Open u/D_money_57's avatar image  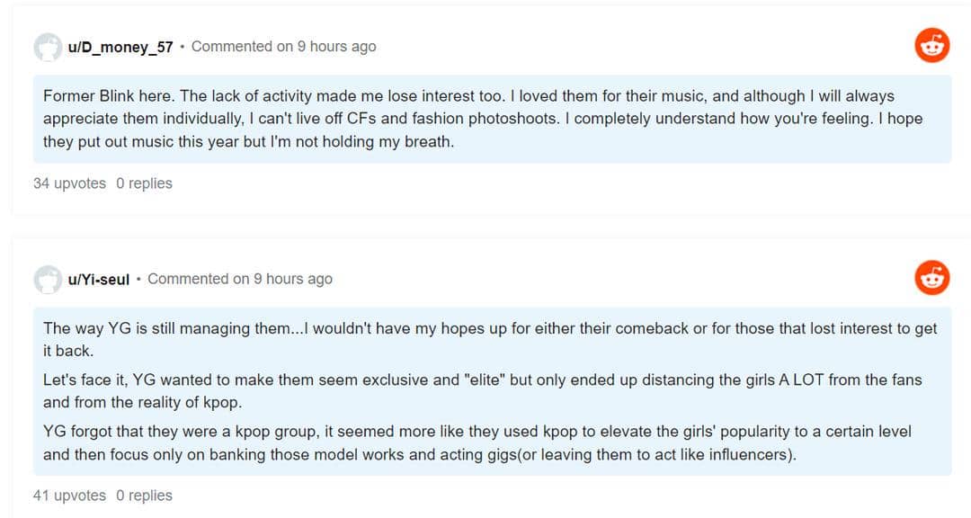click(x=48, y=47)
